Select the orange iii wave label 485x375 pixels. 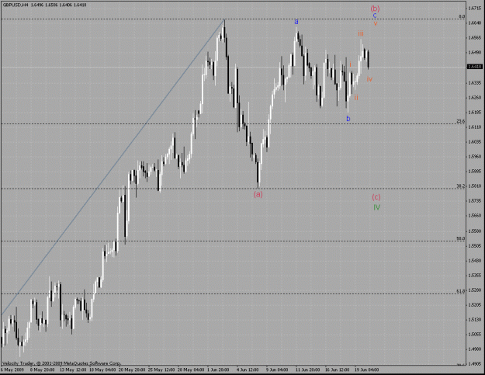[361, 33]
